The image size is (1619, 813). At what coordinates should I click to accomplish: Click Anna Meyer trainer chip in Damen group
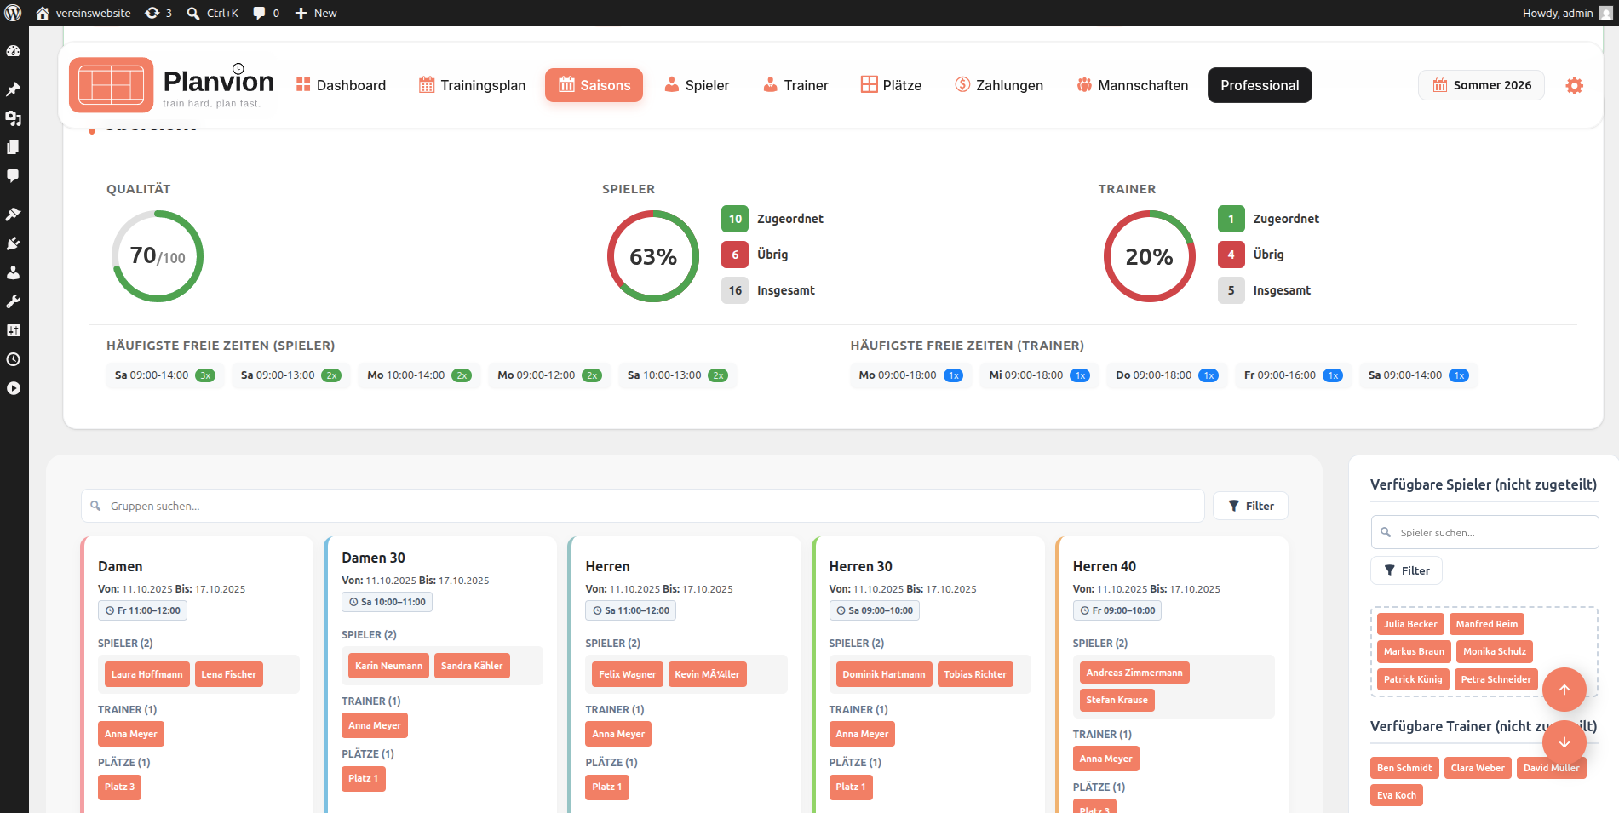point(131,734)
